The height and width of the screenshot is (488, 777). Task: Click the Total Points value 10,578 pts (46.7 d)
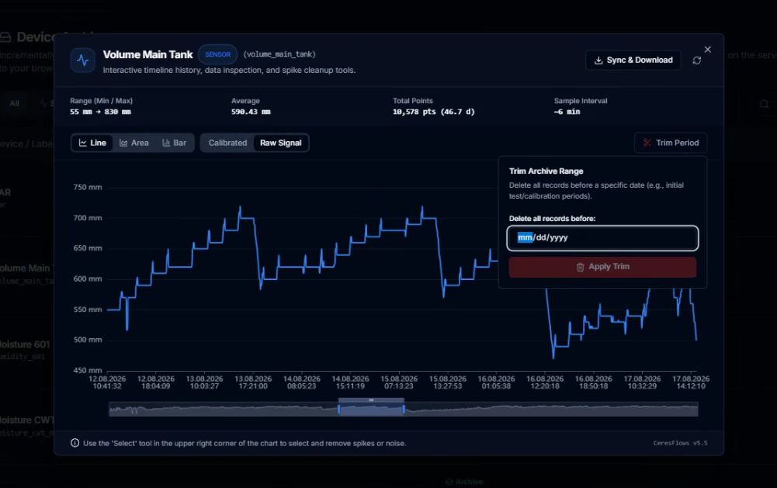click(x=434, y=112)
